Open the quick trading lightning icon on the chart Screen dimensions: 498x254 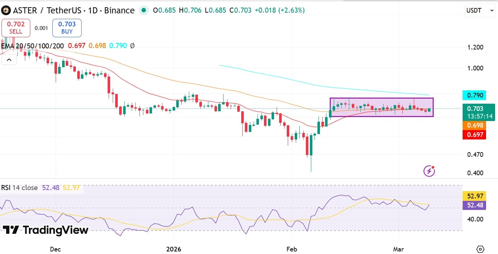428,170
